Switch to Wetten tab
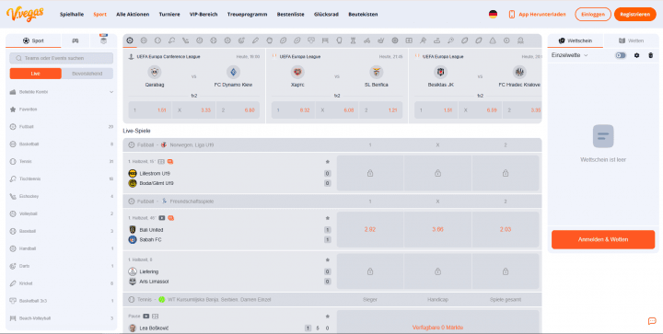This screenshot has height=334, width=663. click(631, 41)
